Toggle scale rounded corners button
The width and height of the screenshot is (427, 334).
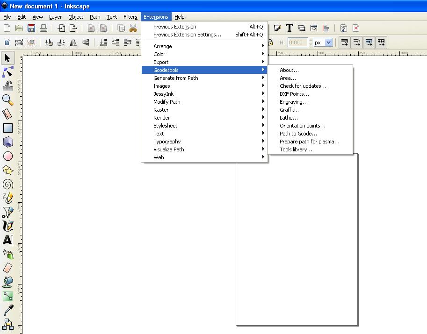[357, 43]
